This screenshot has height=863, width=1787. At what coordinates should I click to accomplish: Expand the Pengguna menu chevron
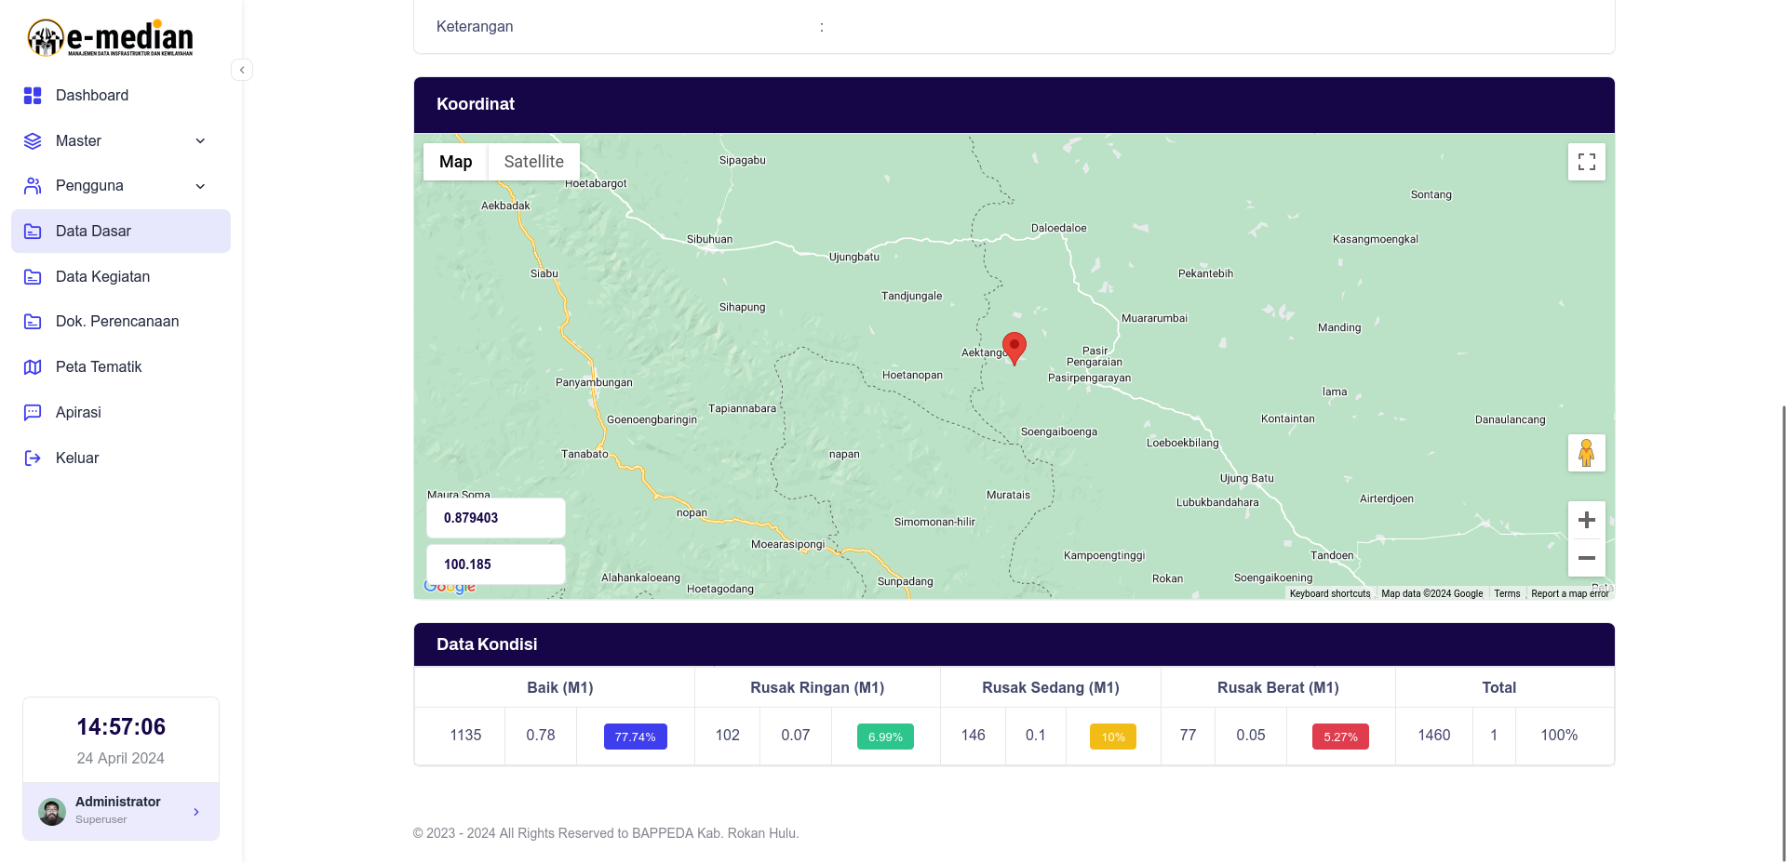tap(200, 186)
